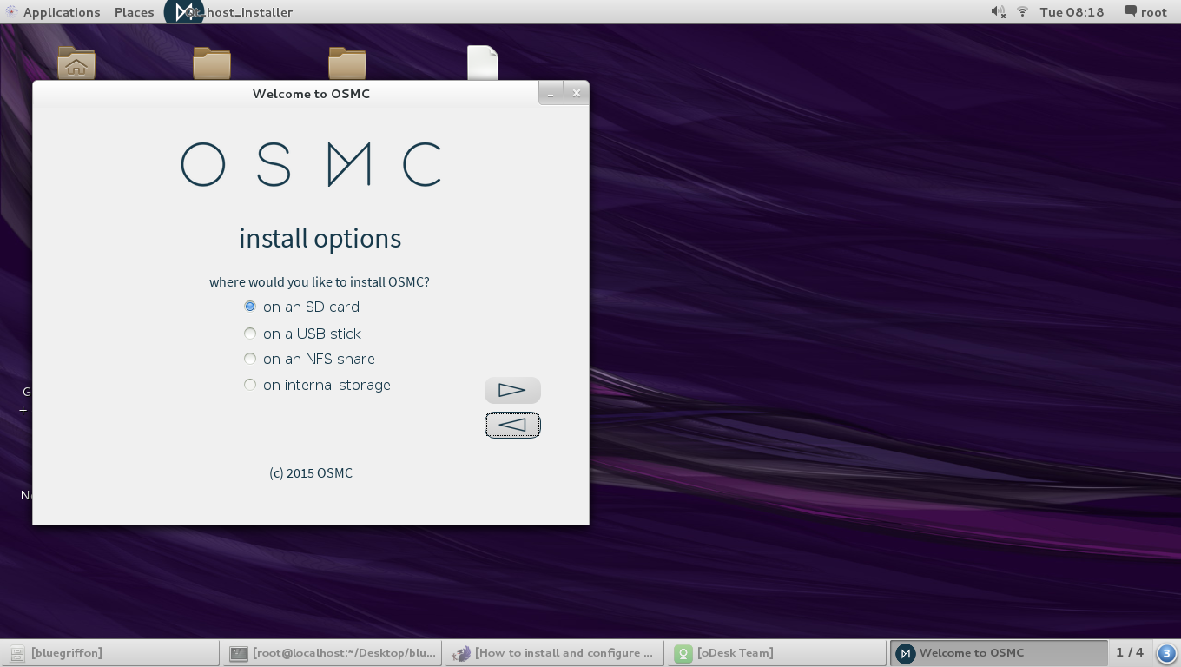1181x667 pixels.
Task: Go to next step with right arrow button
Action: click(512, 391)
